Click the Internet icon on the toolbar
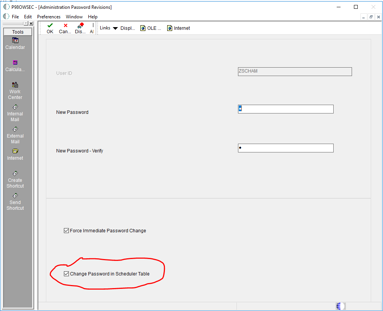 coord(178,28)
